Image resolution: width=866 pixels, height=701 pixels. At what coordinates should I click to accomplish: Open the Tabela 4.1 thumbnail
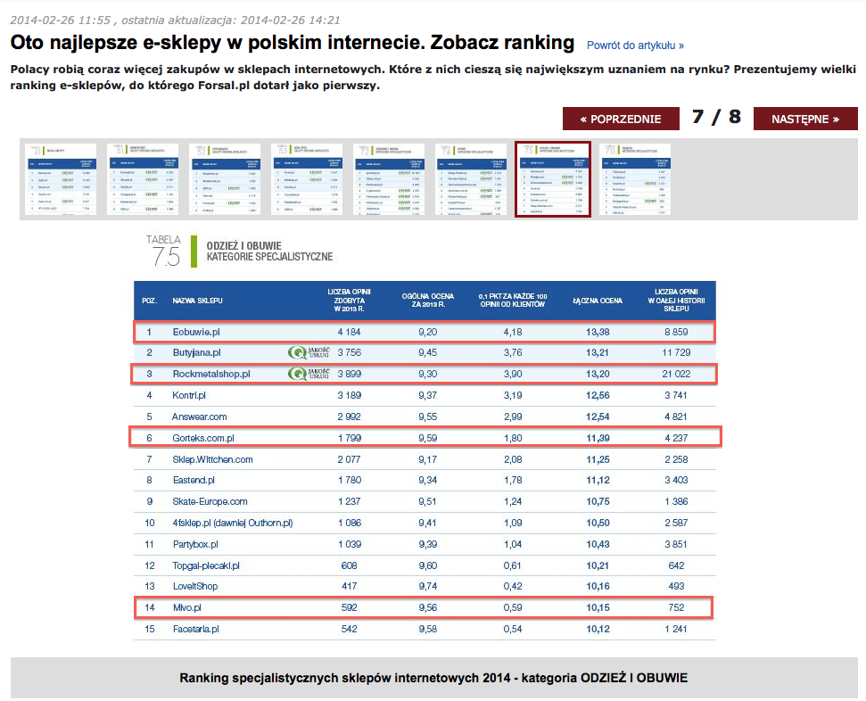(61, 179)
